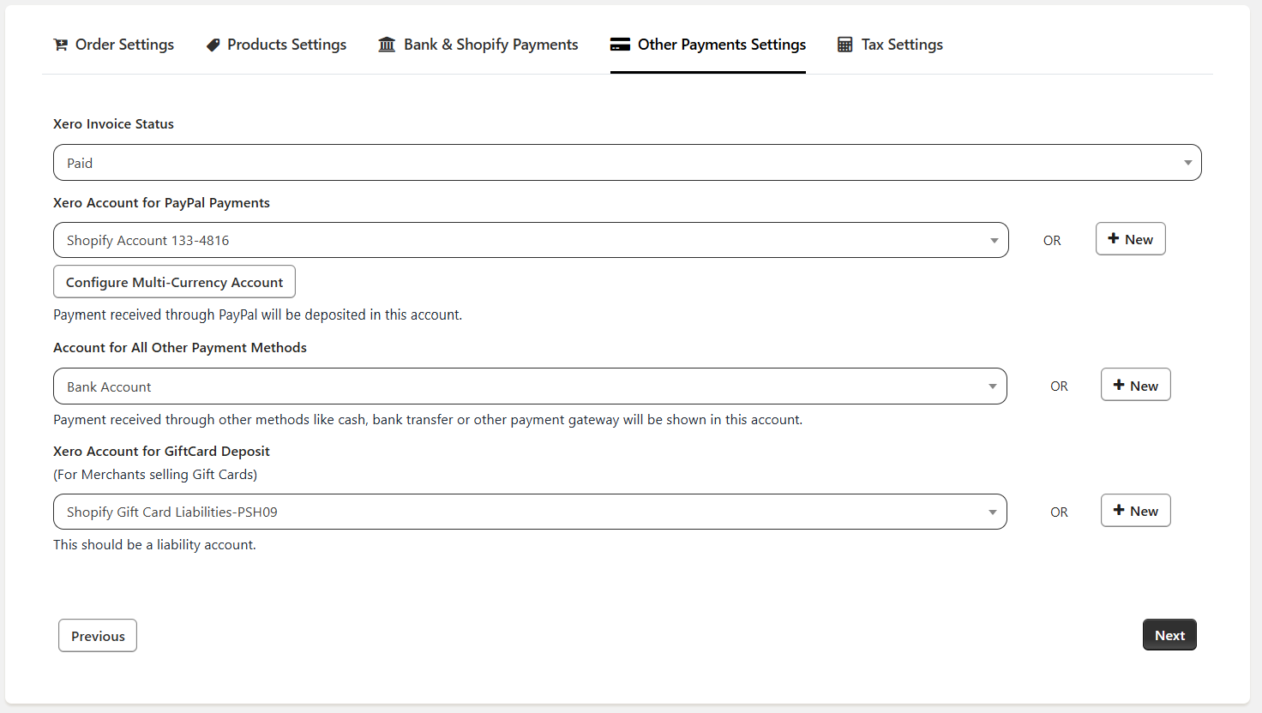Click the plus icon in PayPal's New button
Screen dimensions: 1262x713
coord(1113,239)
